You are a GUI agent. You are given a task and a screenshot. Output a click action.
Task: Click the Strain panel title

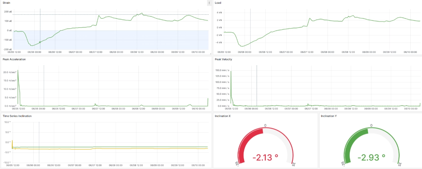point(7,3)
